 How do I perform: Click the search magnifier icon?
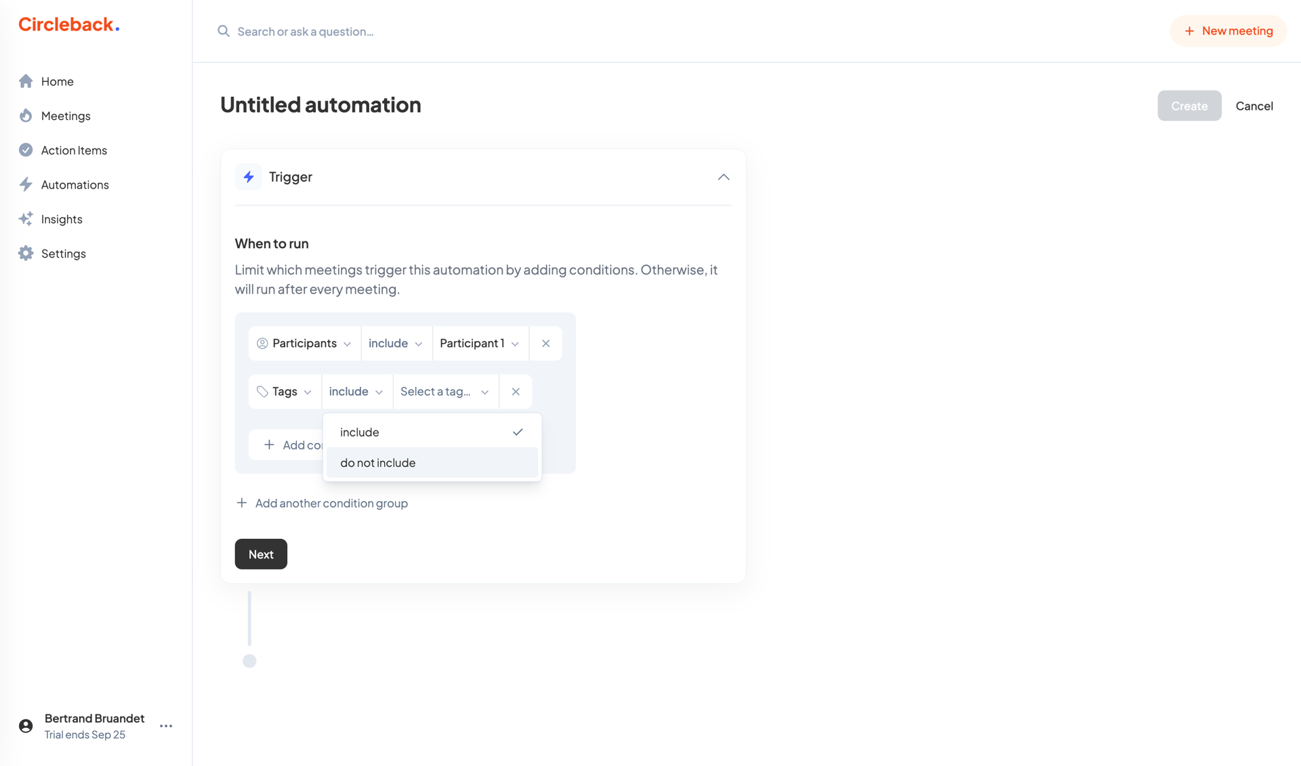(x=223, y=31)
